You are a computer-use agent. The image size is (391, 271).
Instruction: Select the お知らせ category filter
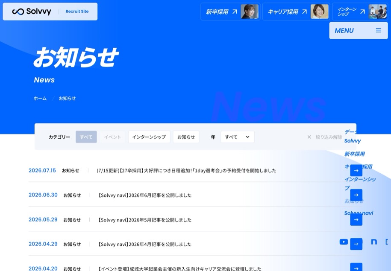point(186,137)
